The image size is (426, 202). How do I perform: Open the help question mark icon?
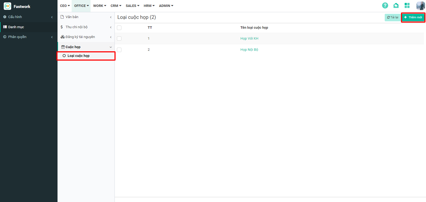(x=385, y=6)
